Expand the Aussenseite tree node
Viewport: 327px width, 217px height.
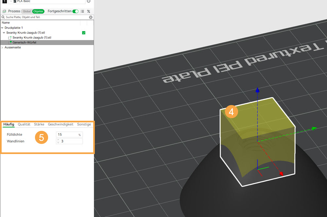(x=2, y=47)
